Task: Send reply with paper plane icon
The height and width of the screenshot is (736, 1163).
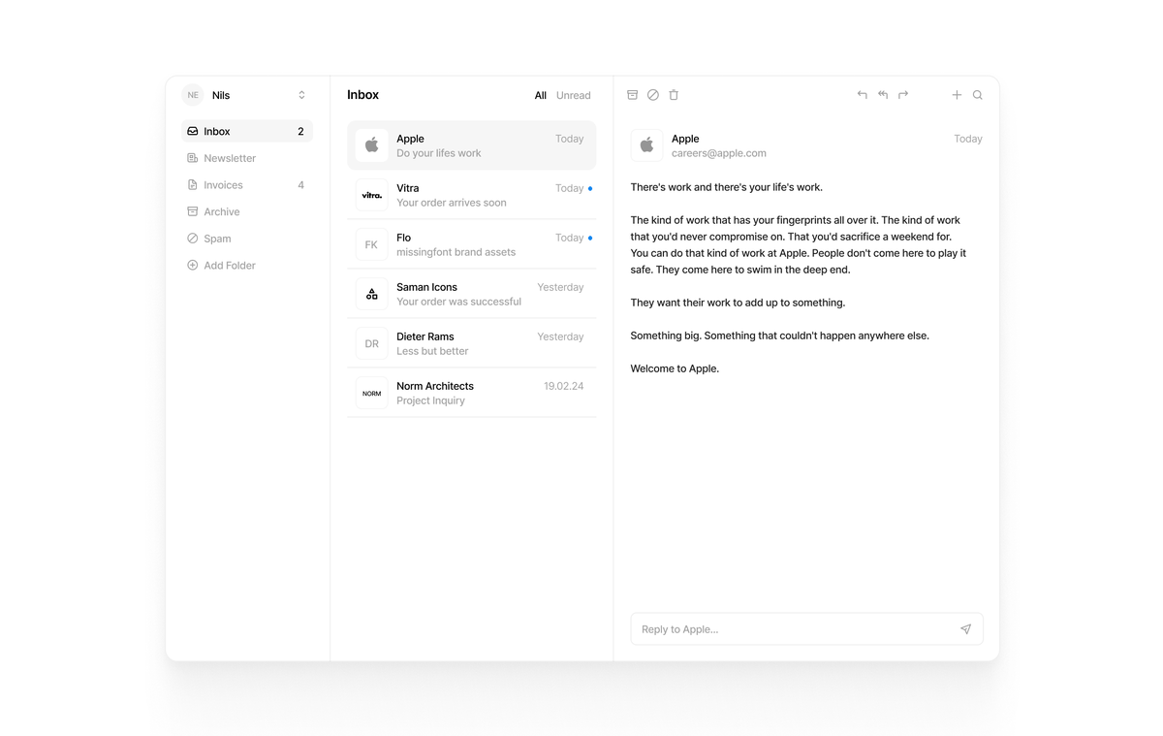Action: point(965,629)
